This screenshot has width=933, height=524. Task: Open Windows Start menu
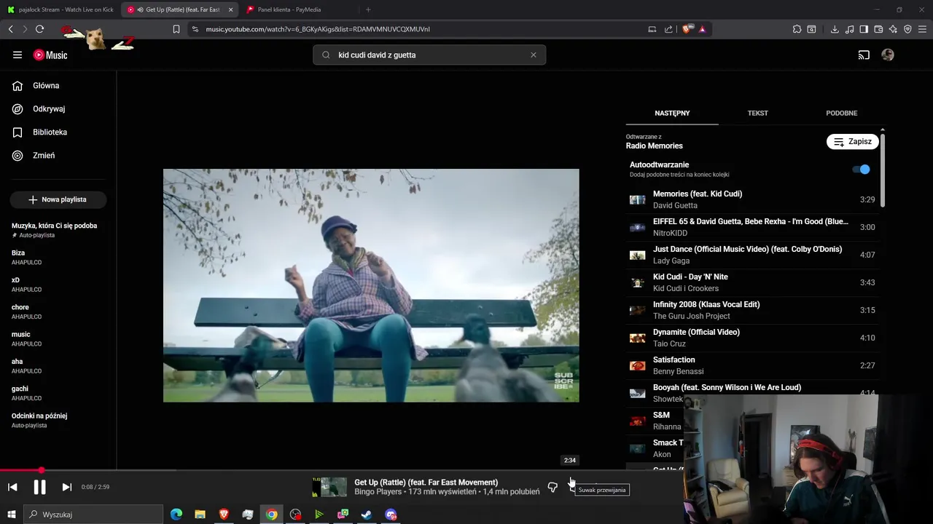coord(11,515)
